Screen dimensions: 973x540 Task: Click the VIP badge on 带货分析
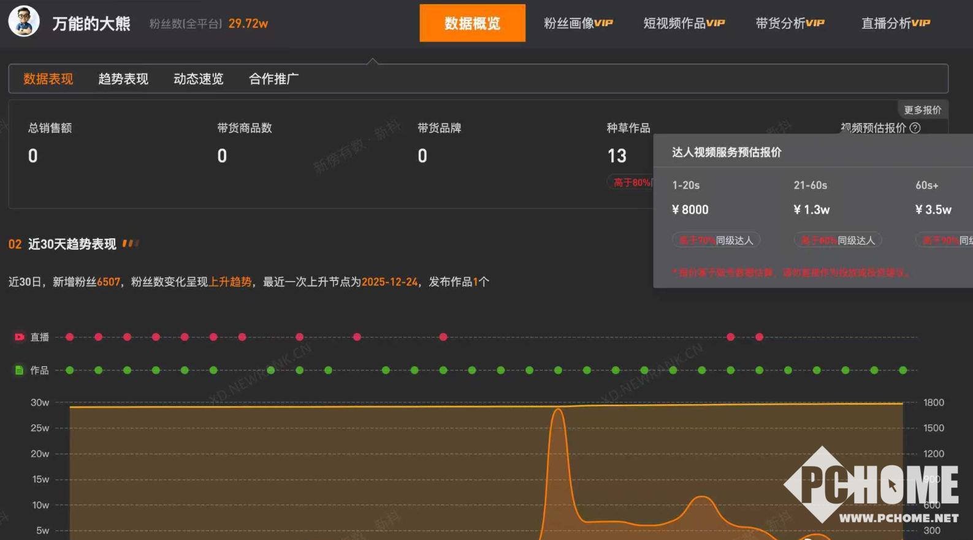point(815,23)
